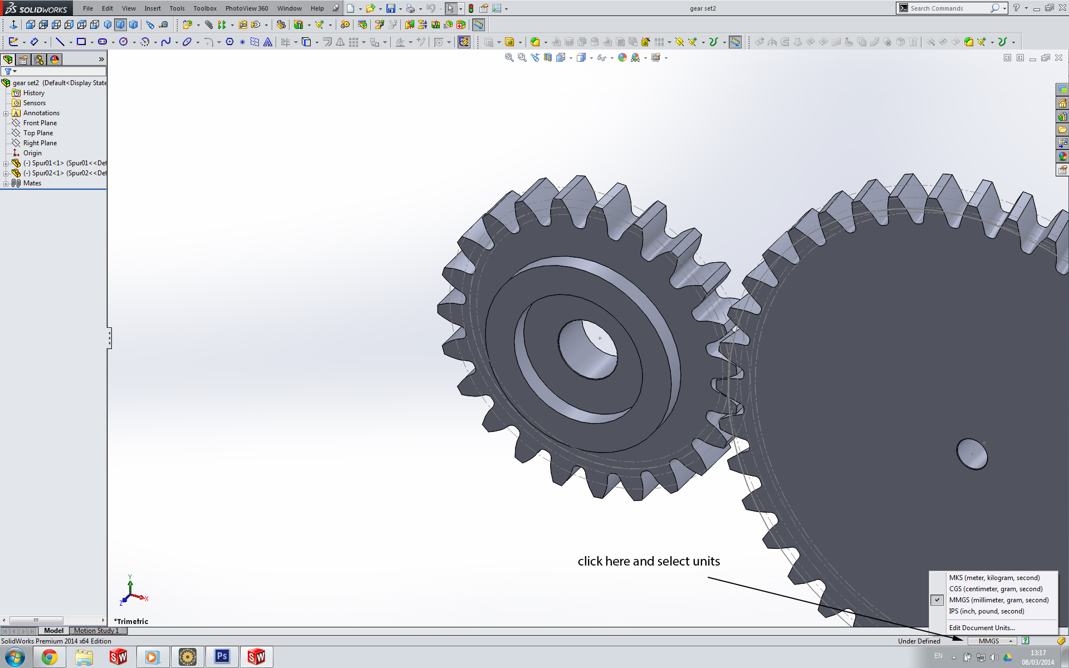Viewport: 1069px width, 668px height.
Task: Open the Design Library task pane icon
Action: pyautogui.click(x=1062, y=116)
